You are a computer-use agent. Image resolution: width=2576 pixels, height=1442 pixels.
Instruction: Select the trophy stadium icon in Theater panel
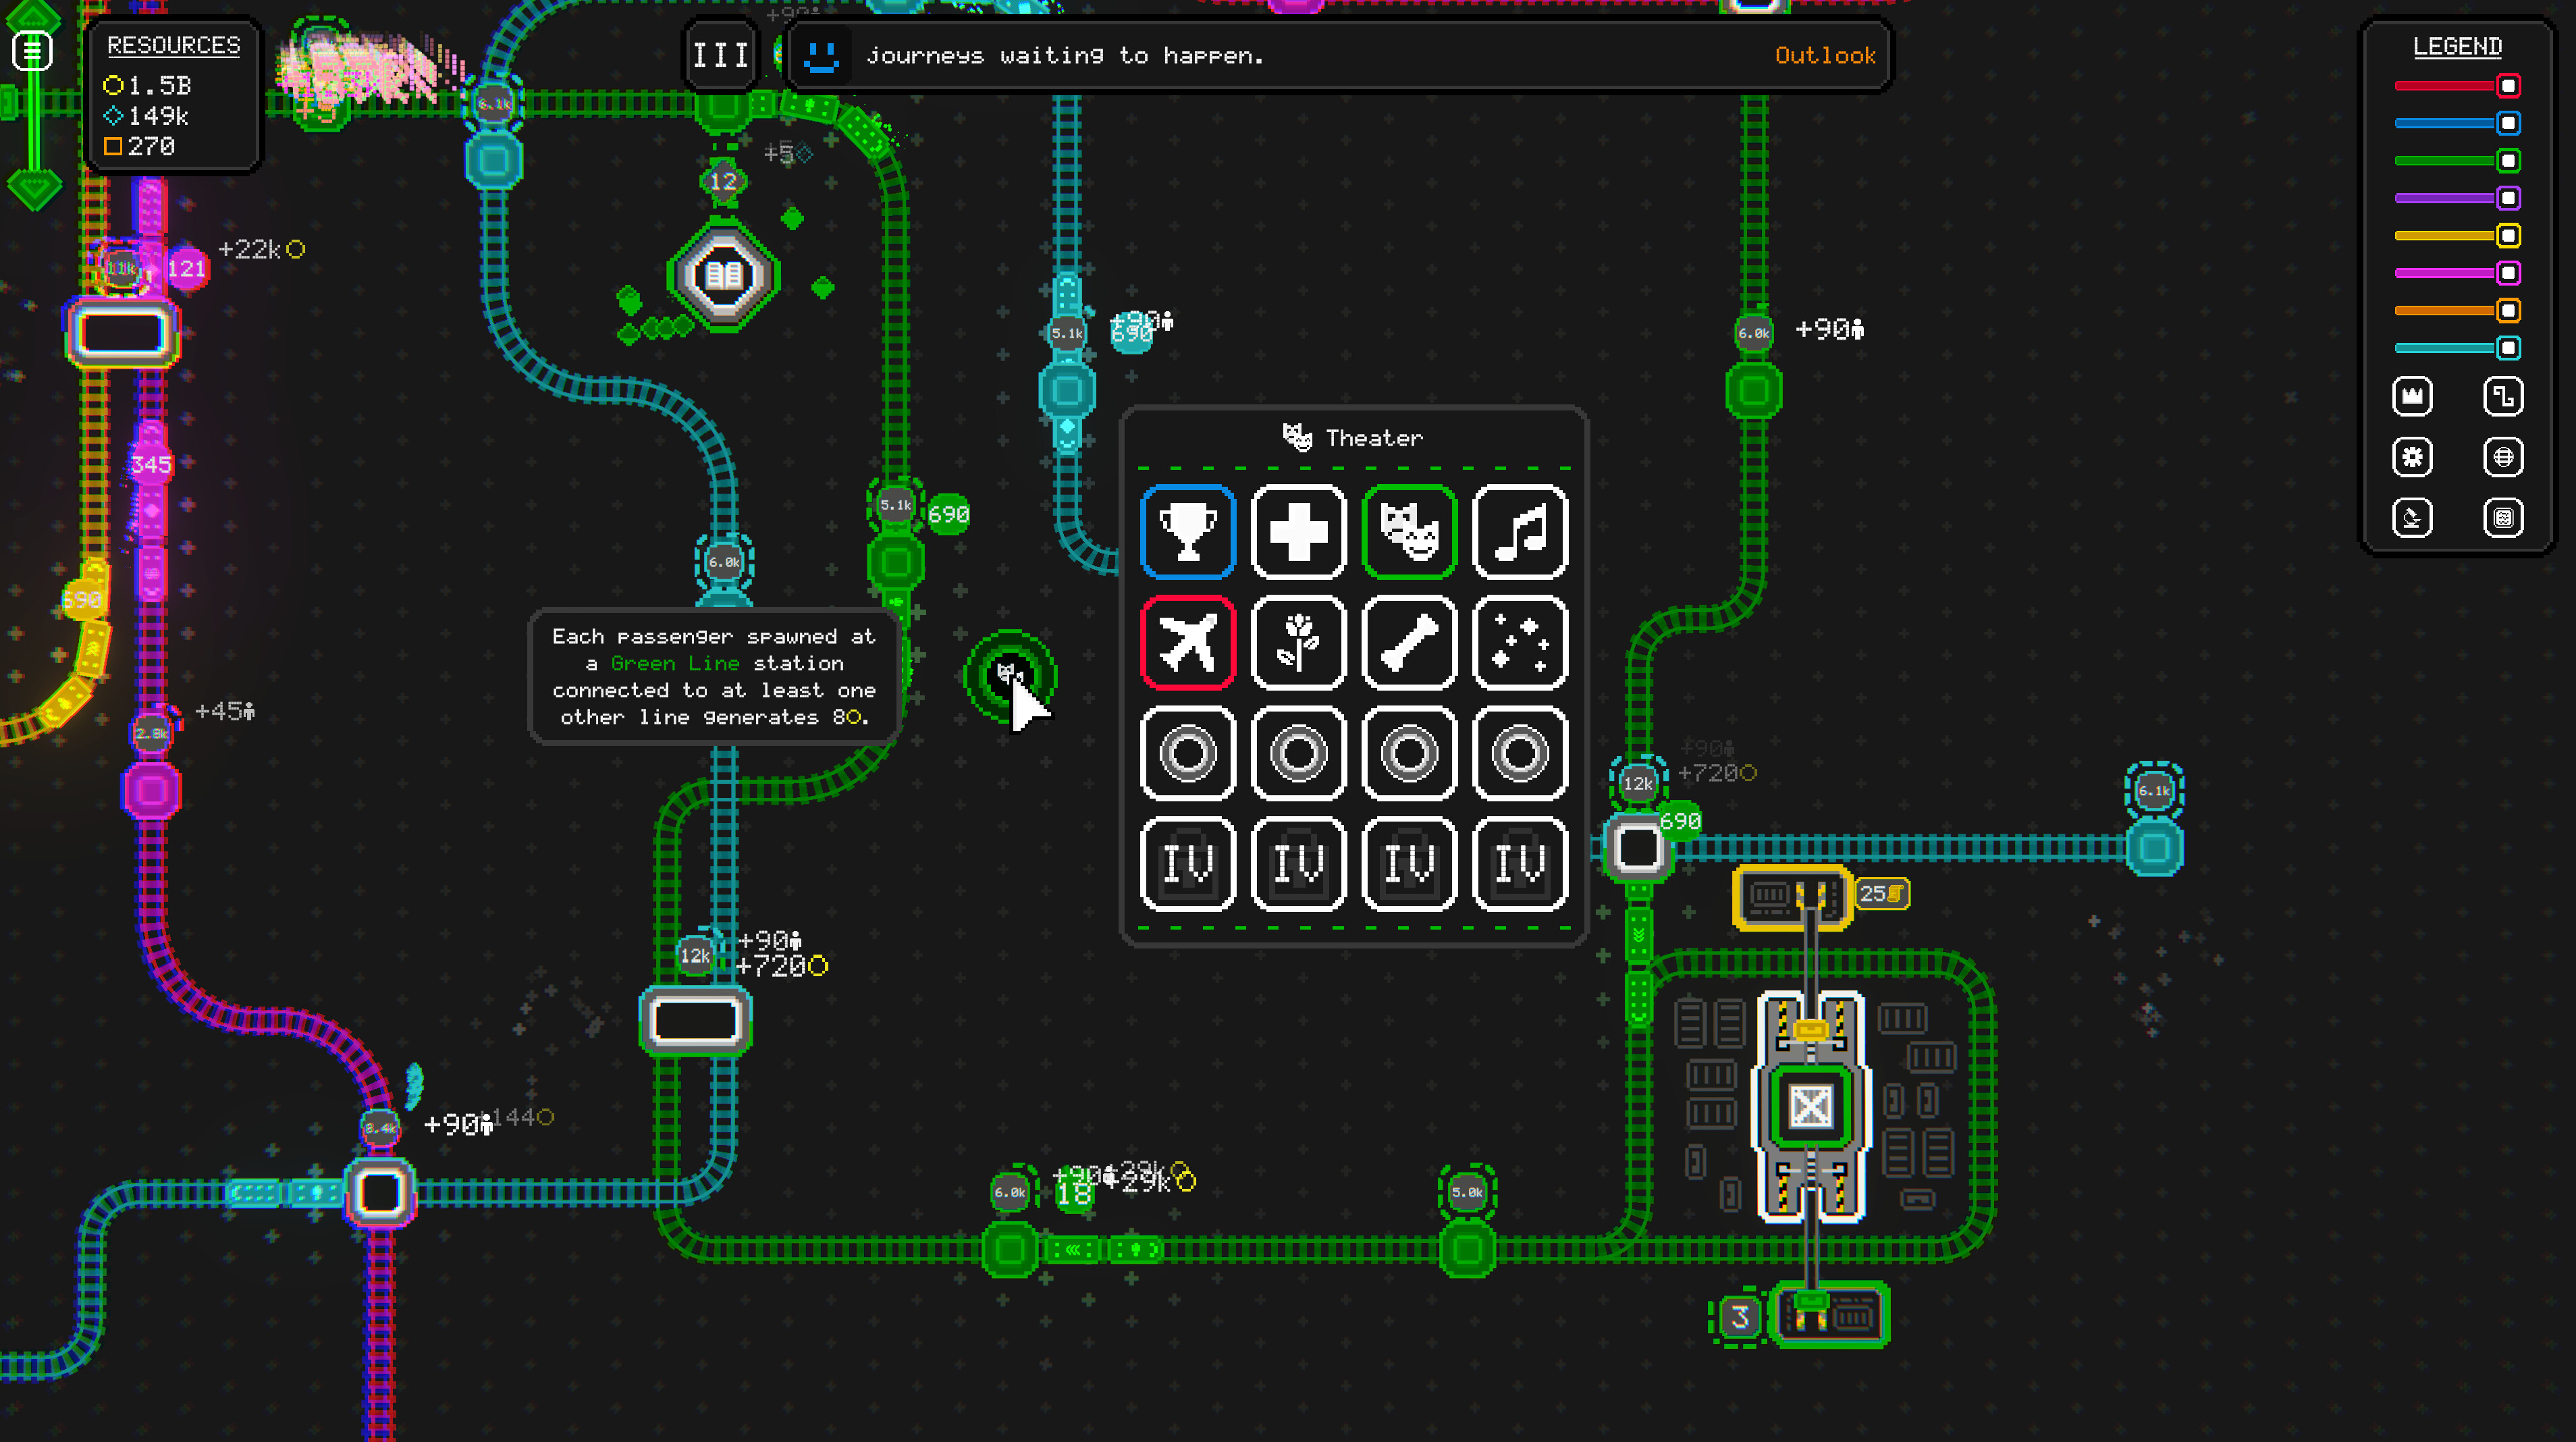click(1188, 532)
